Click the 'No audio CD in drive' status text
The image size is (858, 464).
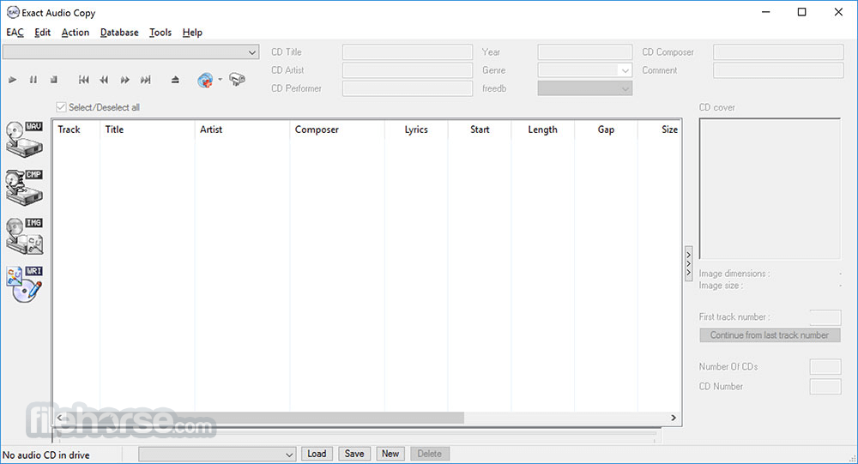(x=46, y=455)
